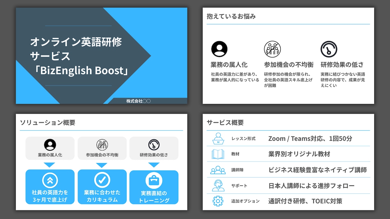Click the open book icon beside 教材

pos(218,154)
